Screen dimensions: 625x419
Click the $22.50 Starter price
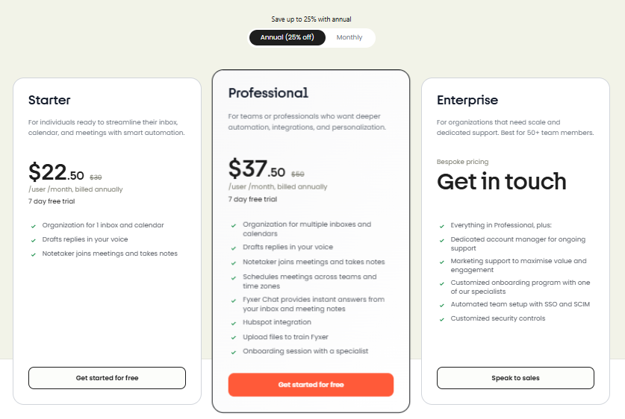(56, 173)
